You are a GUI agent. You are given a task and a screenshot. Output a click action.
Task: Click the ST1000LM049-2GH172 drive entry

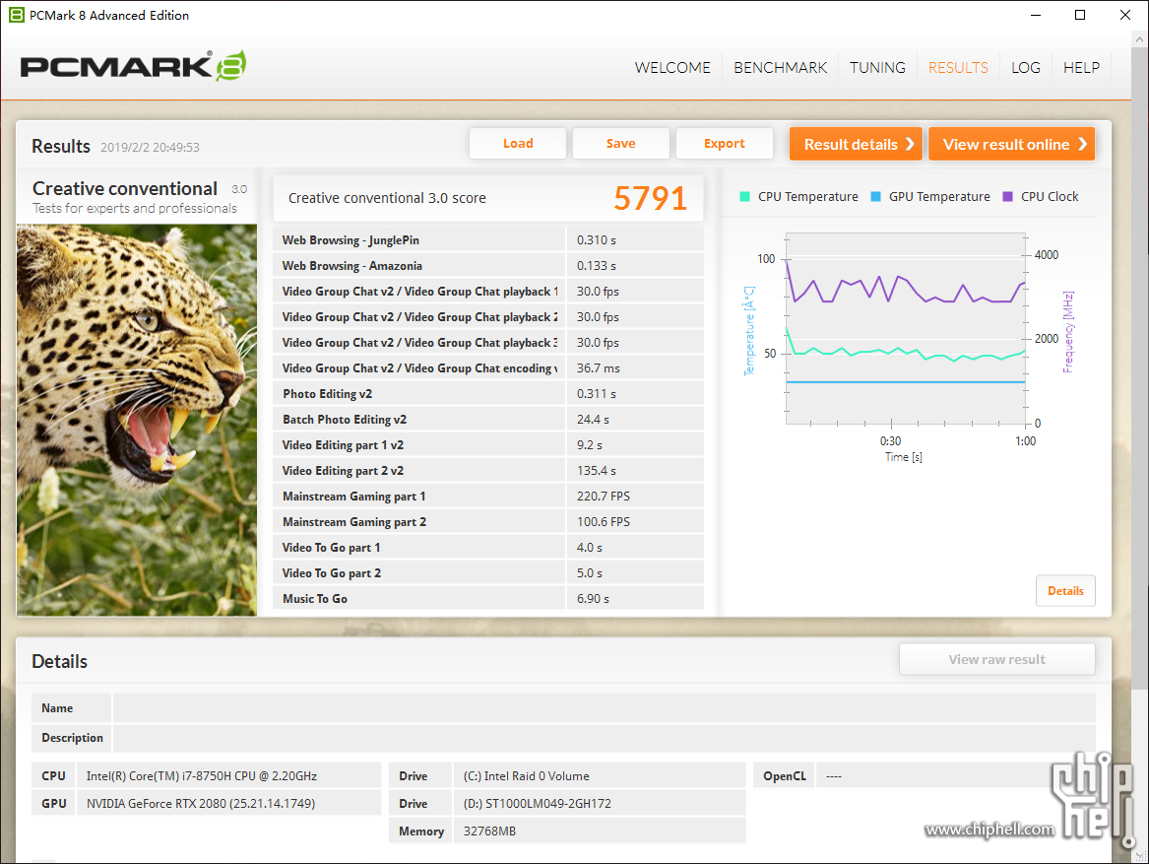538,804
